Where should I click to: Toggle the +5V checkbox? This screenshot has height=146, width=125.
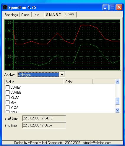click(7, 102)
